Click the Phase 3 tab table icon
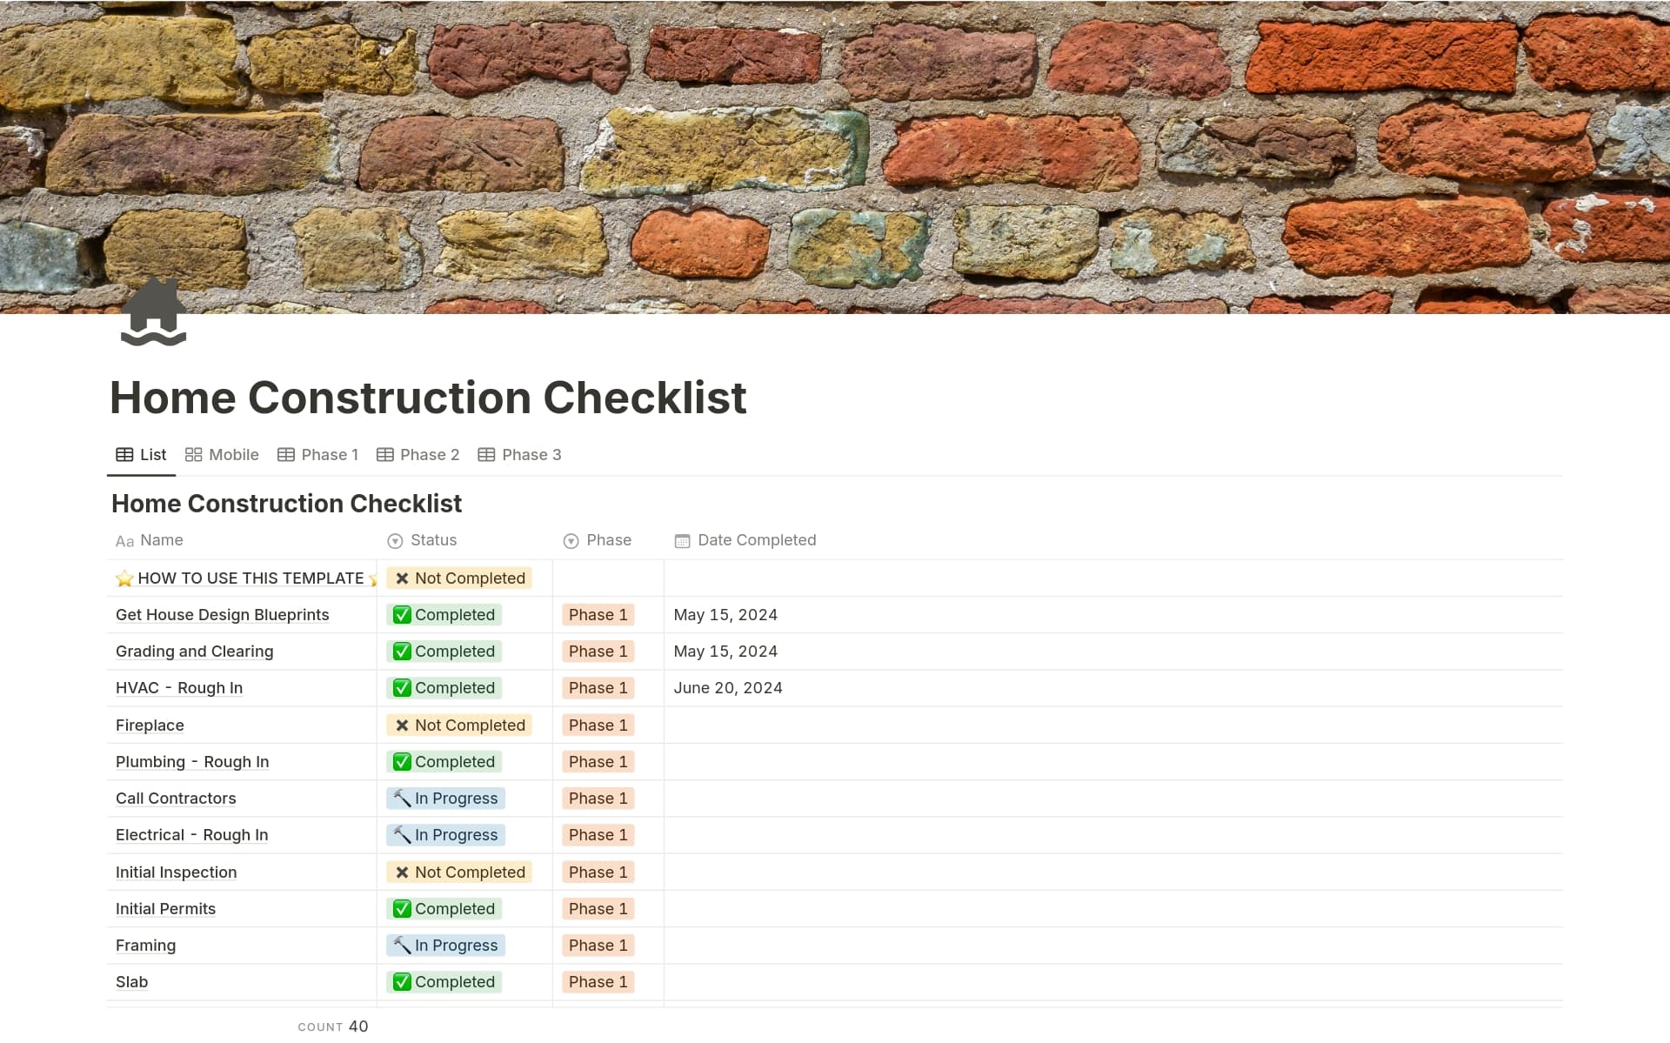 (x=486, y=455)
